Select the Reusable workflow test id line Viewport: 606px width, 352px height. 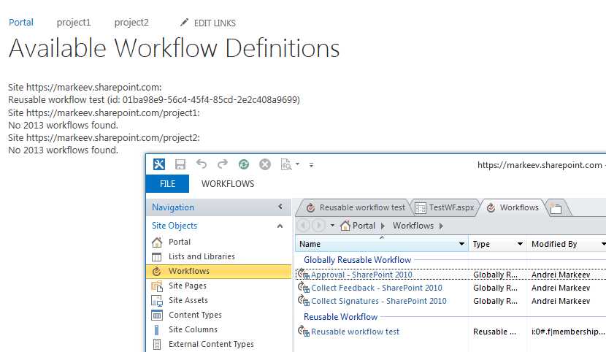click(154, 100)
